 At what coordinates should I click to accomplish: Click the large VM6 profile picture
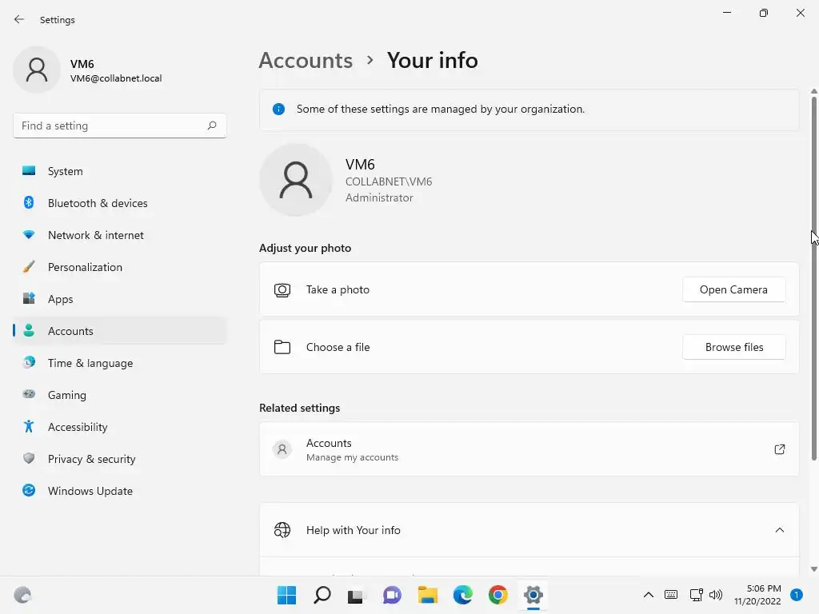coord(296,180)
